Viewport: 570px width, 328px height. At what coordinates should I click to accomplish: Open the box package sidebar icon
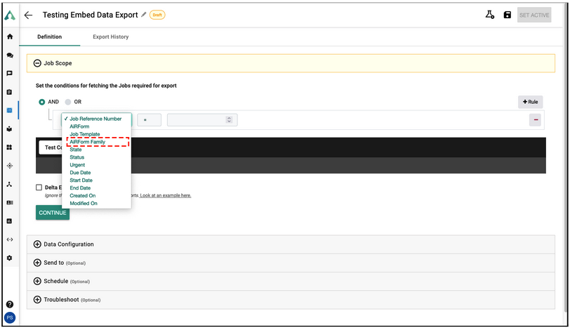[x=9, y=129]
